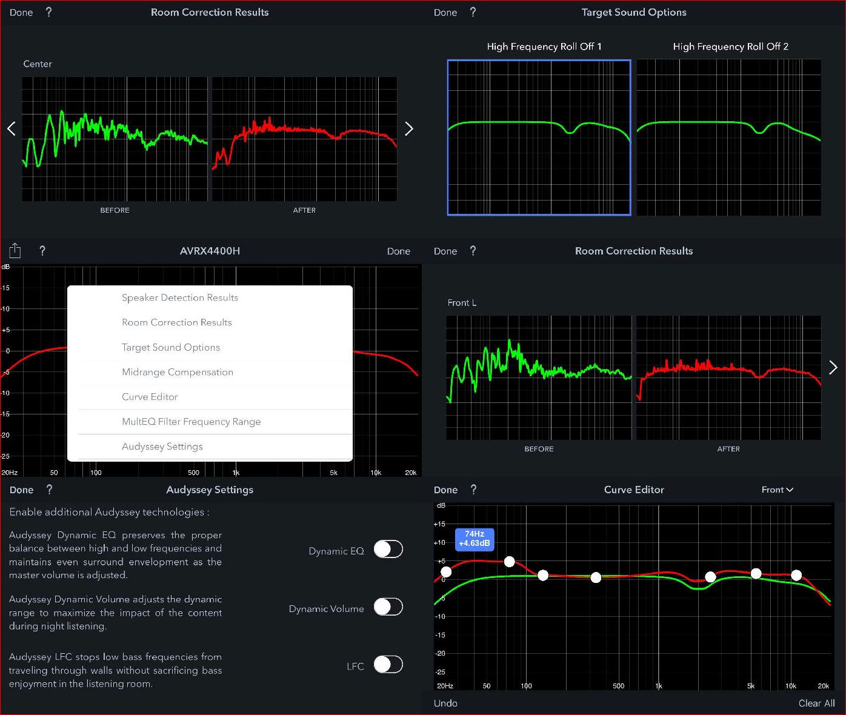846x715 pixels.
Task: Tap Done in the Center Room Correction panel
Action: (21, 12)
